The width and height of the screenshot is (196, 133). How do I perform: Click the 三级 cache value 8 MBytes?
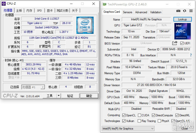(73, 78)
